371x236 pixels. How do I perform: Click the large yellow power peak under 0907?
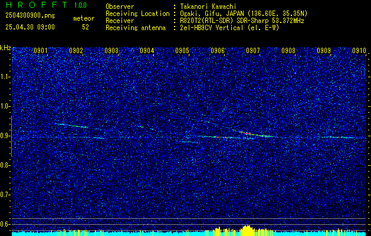pos(247,230)
